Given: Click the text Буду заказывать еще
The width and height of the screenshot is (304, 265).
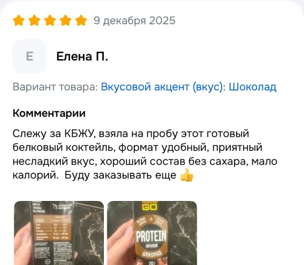Looking at the screenshot, I should pyautogui.click(x=120, y=176).
